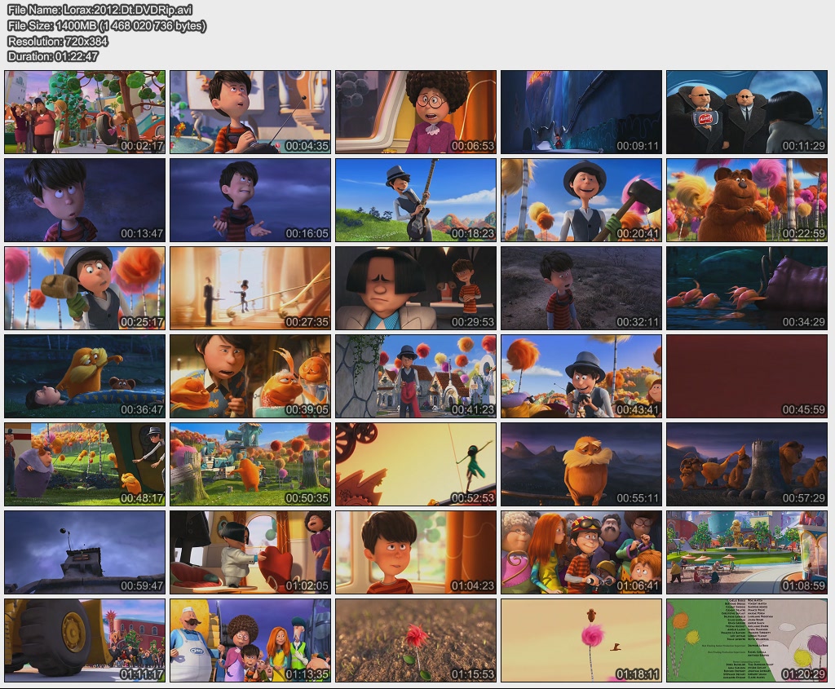Open fish scene frame 00:34:29
Screen dimensions: 835x689
(747, 288)
